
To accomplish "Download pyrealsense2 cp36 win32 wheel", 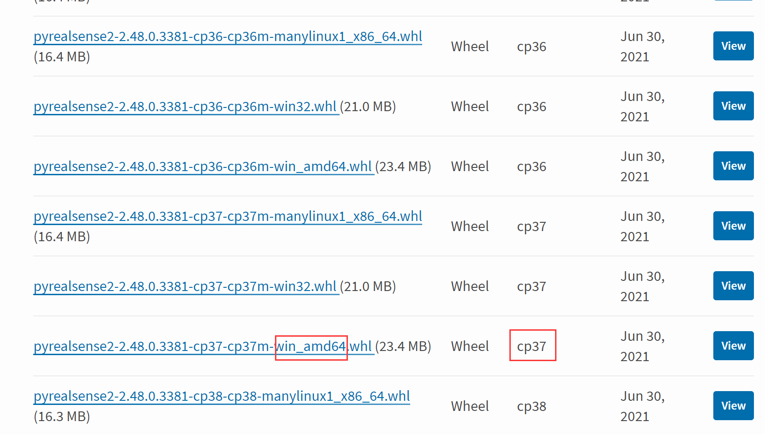I will click(x=184, y=106).
